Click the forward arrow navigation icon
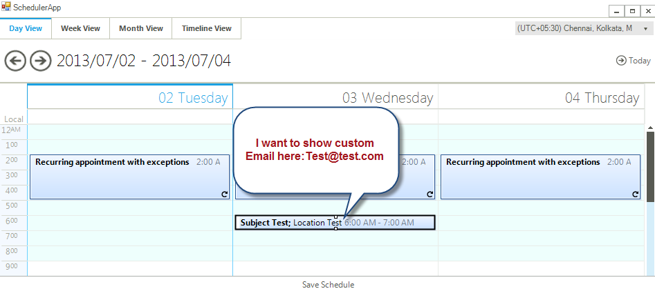 point(41,61)
